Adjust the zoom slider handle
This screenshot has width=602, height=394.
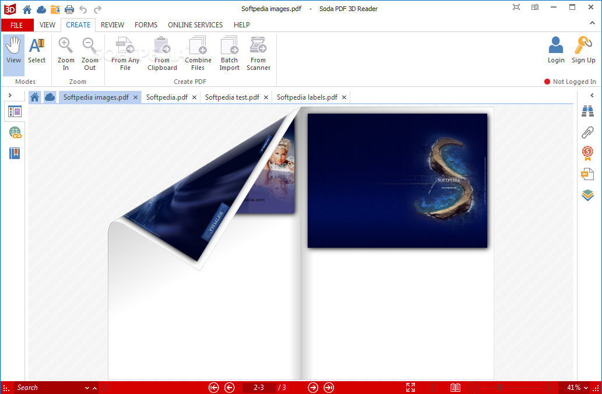pyautogui.click(x=499, y=388)
